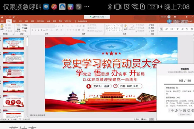Select slide 5 thumbnail with red circles
This screenshot has width=194, height=129.
[x=14, y=101]
